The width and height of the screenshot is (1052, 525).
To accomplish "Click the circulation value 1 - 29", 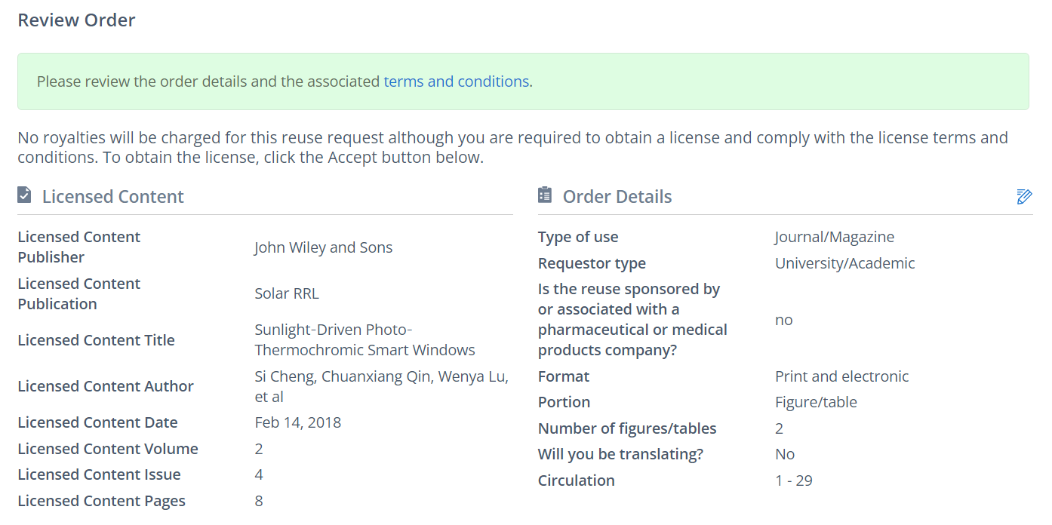I will pyautogui.click(x=793, y=480).
